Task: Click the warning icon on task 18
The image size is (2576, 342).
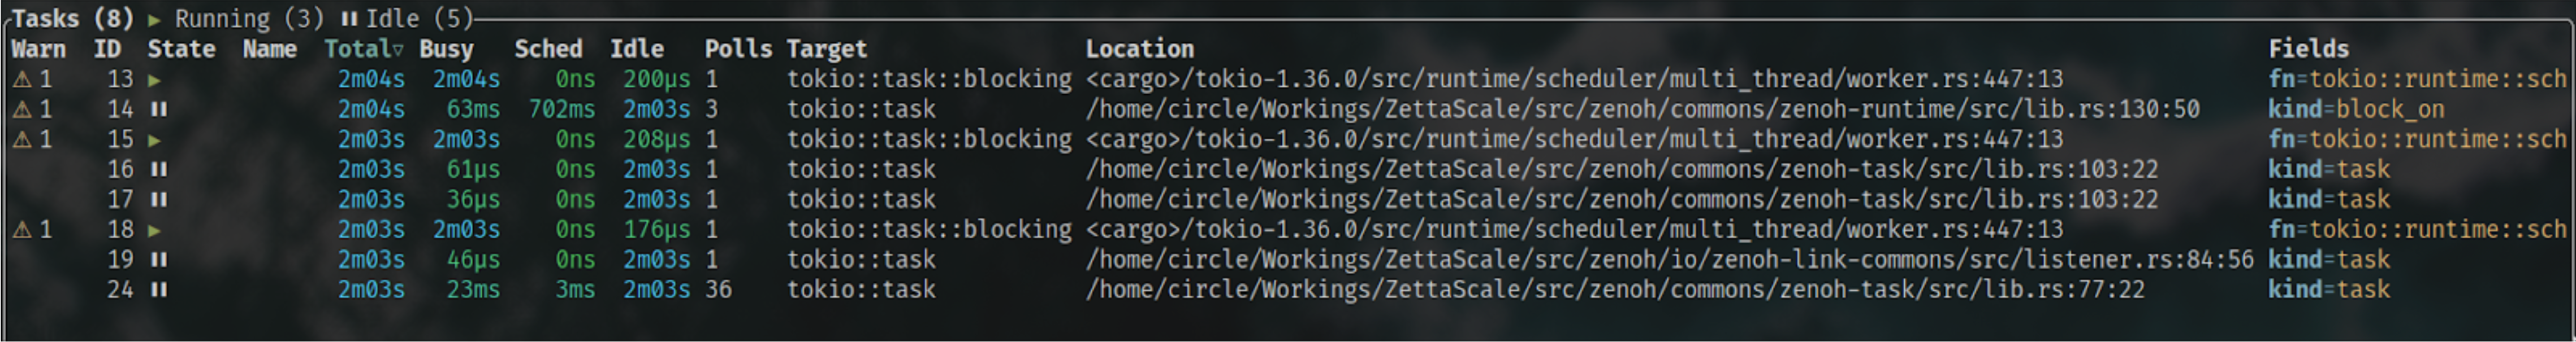Action: (x=22, y=230)
